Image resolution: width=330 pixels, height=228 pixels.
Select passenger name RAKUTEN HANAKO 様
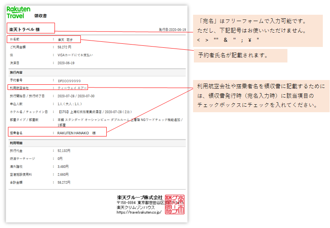[x=76, y=133]
